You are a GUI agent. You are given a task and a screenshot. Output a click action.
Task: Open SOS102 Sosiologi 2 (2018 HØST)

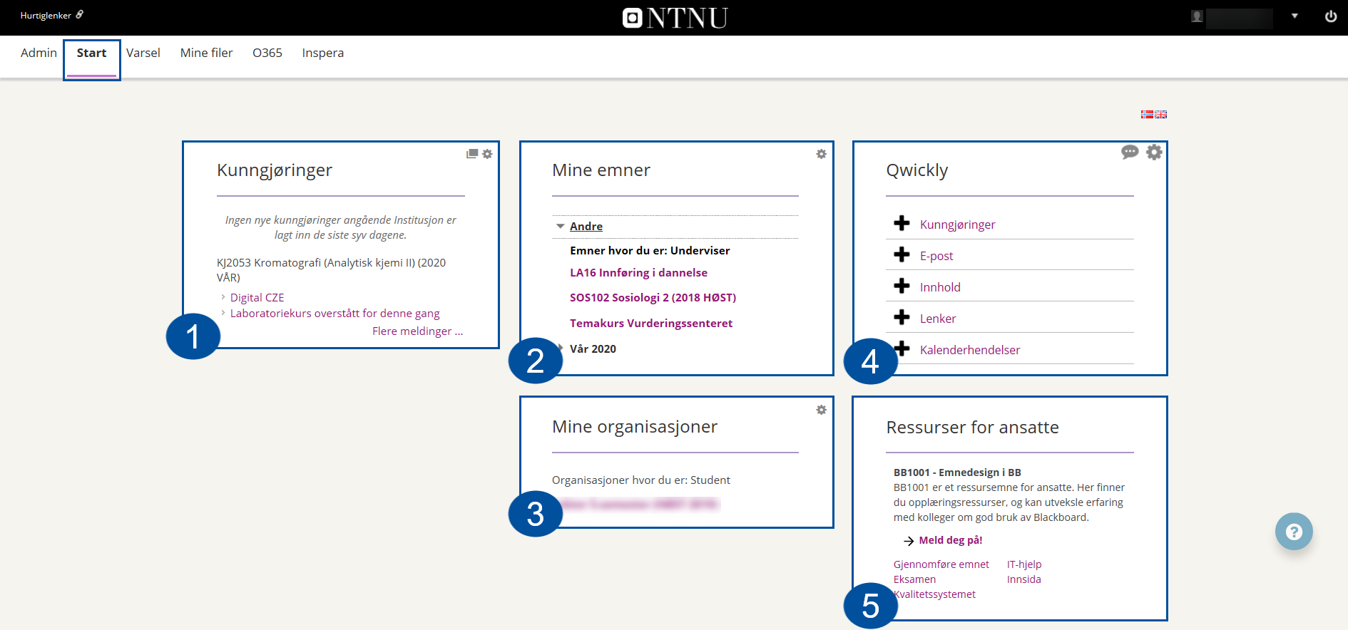pyautogui.click(x=653, y=297)
